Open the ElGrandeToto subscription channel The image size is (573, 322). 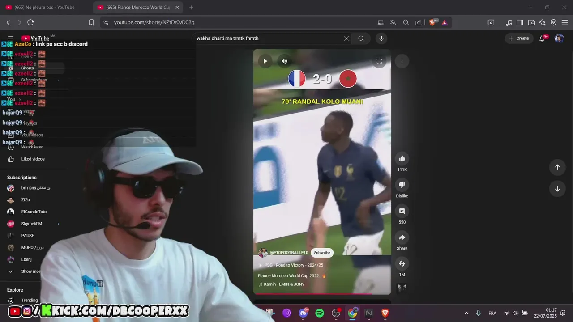pos(34,212)
